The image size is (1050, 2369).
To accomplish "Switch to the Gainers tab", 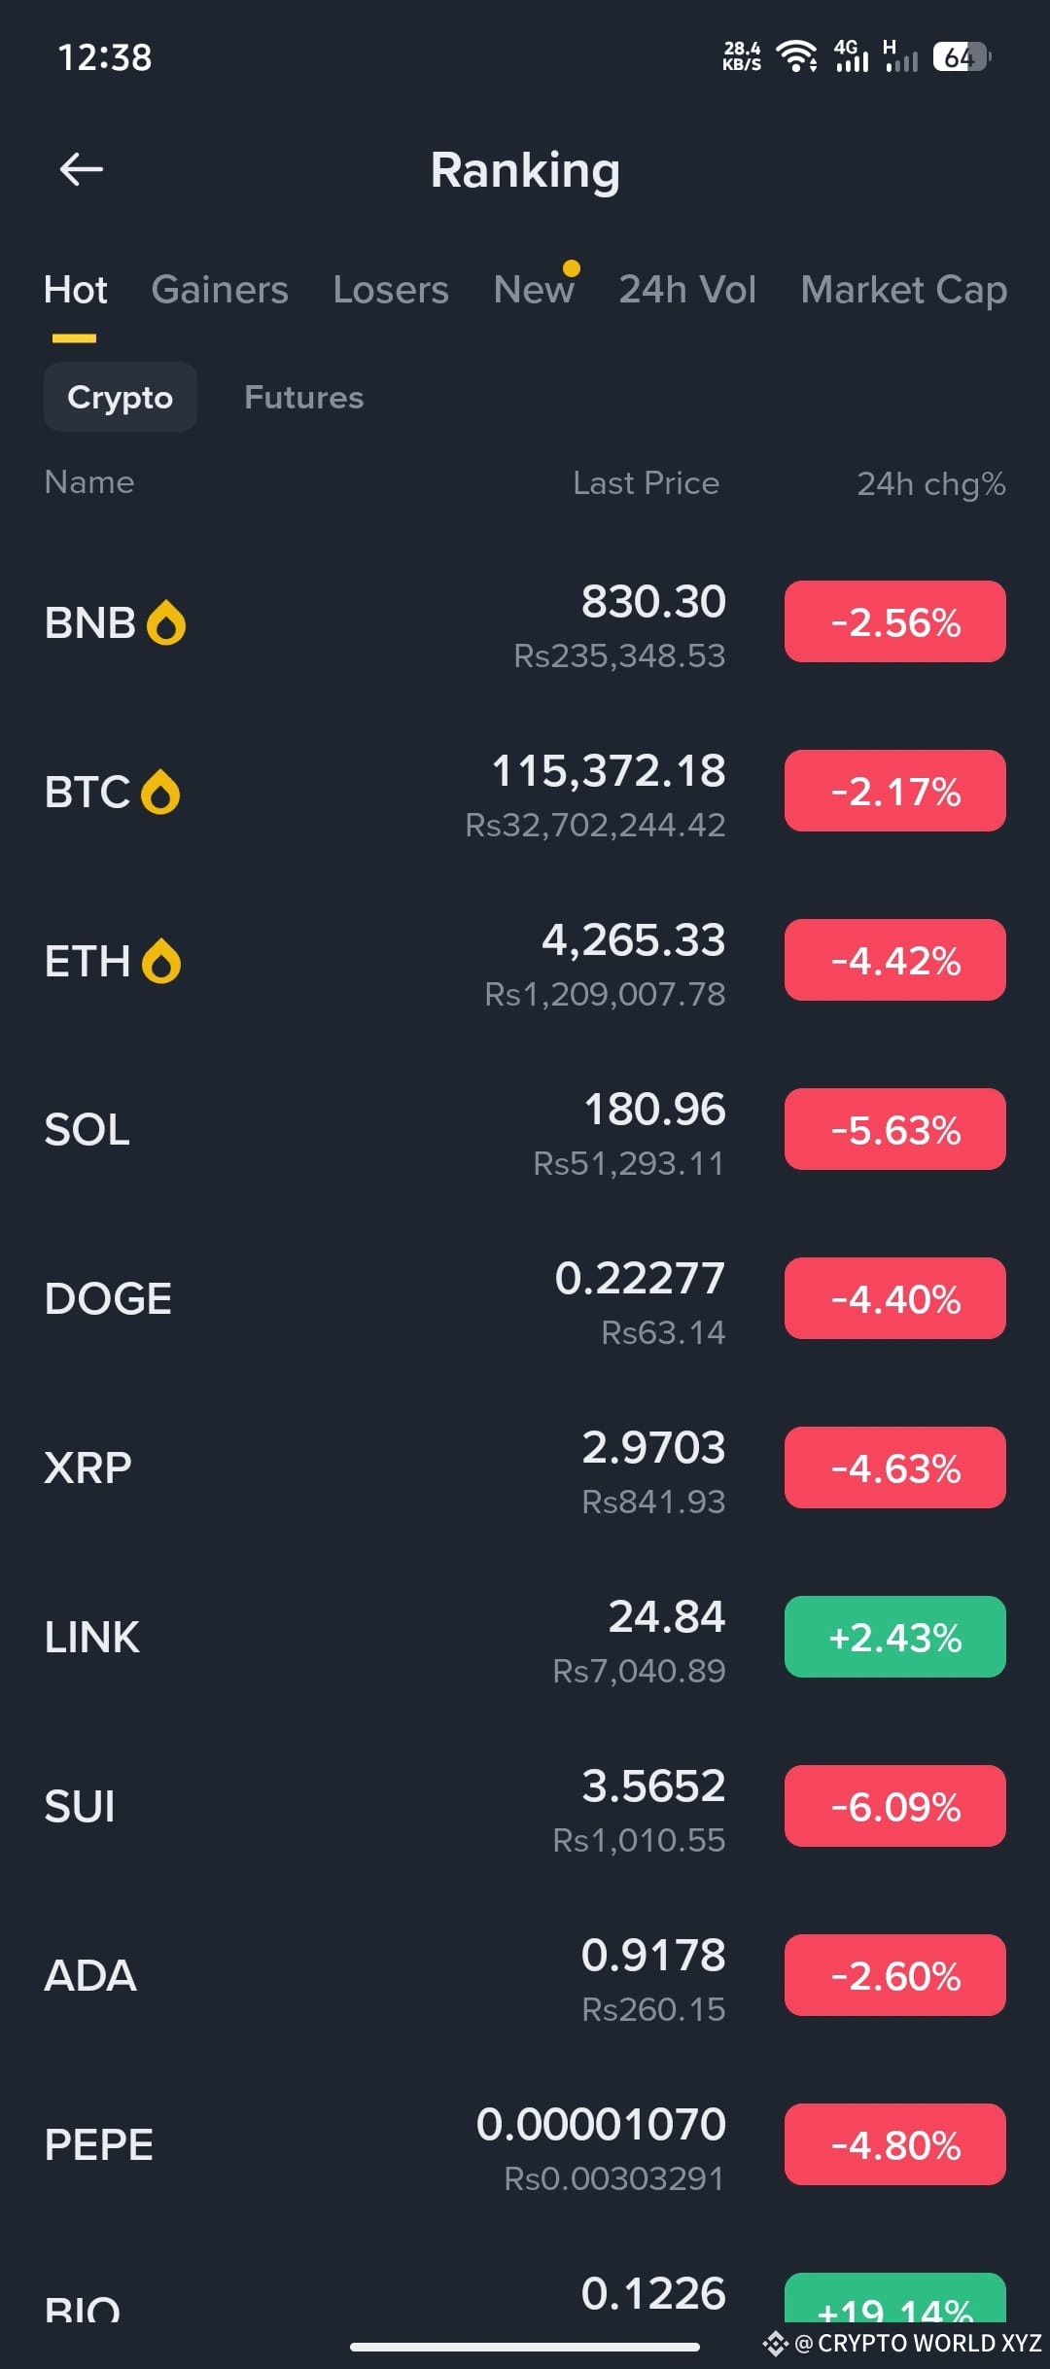I will 220,290.
